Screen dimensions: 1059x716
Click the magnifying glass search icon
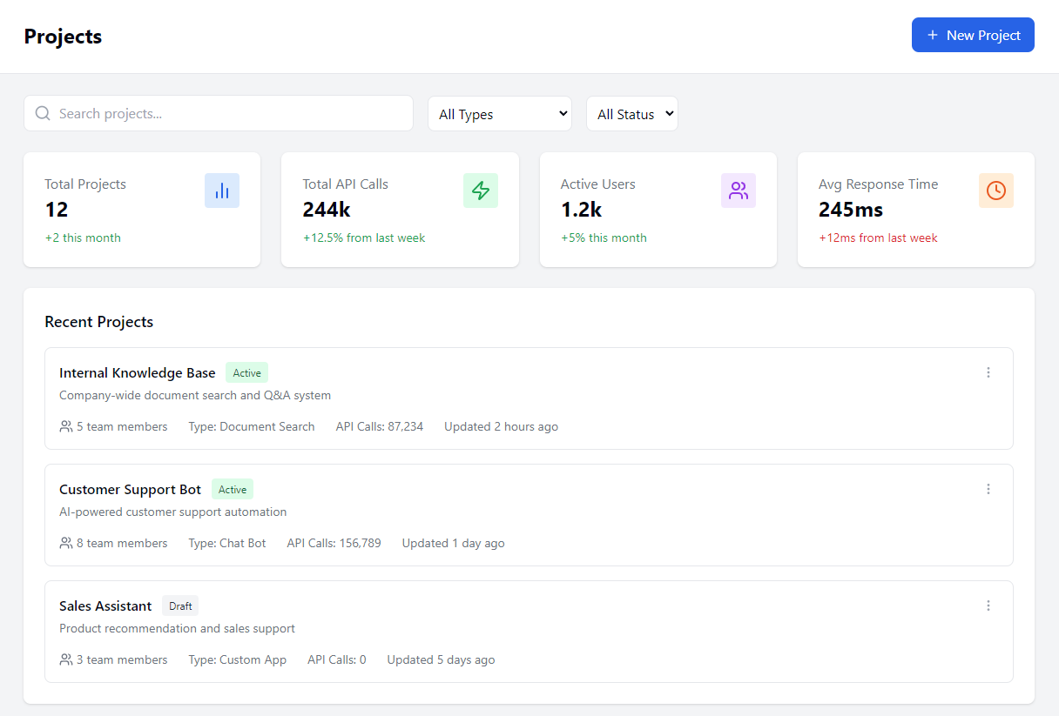(x=43, y=113)
